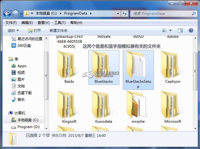Click the Back navigation arrow button
Viewport: 200px width, 149px height.
pyautogui.click(x=7, y=13)
